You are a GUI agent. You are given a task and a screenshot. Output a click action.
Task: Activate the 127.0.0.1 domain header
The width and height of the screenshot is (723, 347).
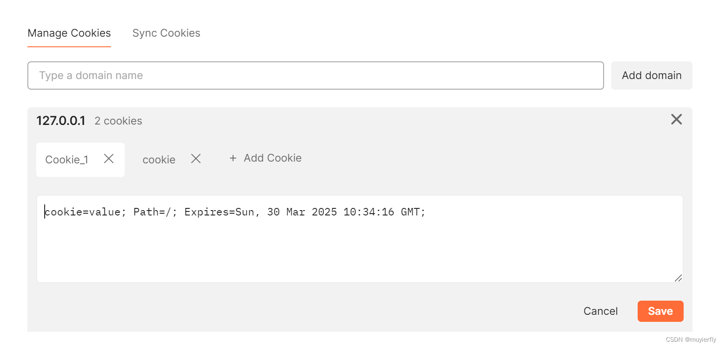point(61,121)
